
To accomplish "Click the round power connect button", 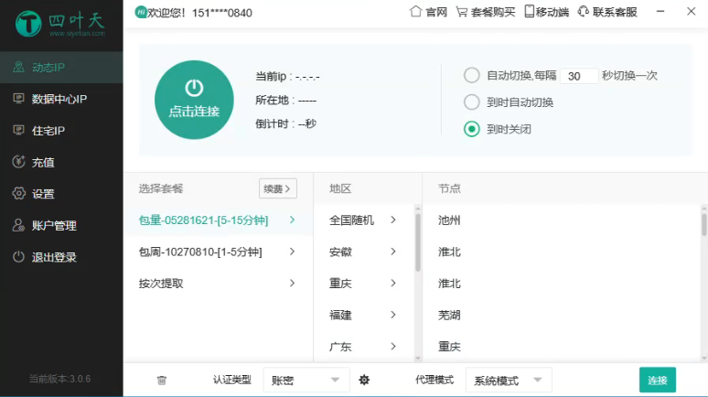I will tap(194, 100).
